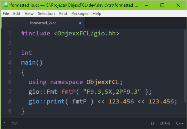Click the fmtP argument inside print

(79, 102)
